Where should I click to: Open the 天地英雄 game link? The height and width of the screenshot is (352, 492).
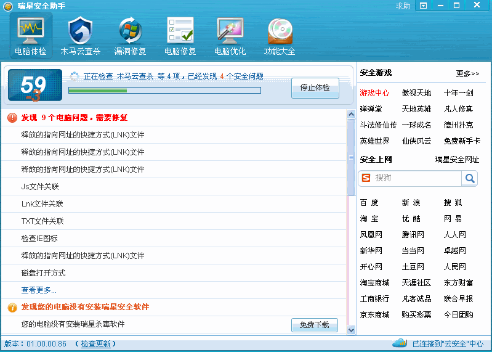416,109
